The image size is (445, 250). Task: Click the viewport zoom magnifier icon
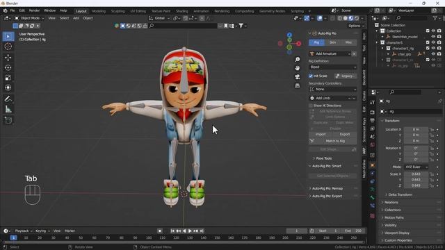click(297, 59)
